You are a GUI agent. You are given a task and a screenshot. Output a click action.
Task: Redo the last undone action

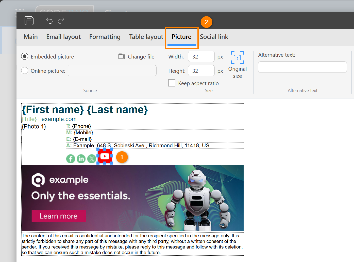click(61, 21)
